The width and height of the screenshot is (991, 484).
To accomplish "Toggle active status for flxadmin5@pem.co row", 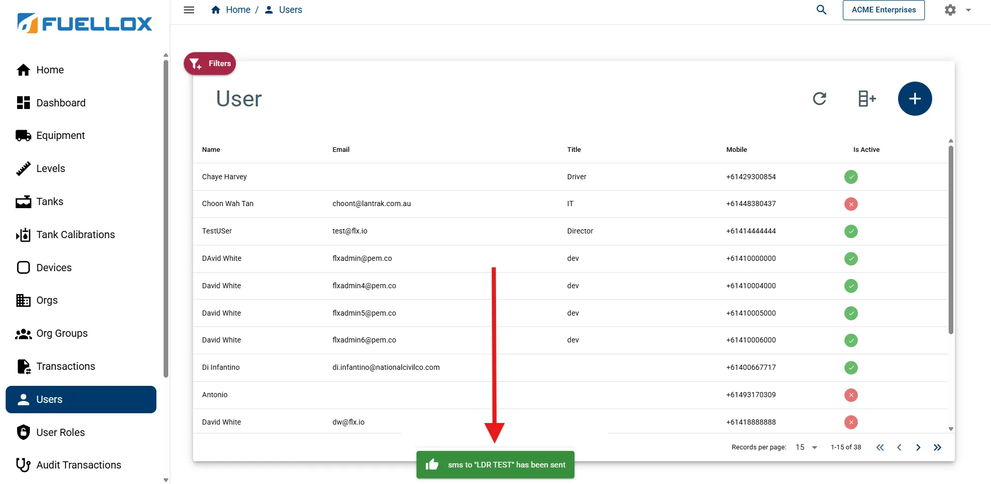I will tap(851, 313).
